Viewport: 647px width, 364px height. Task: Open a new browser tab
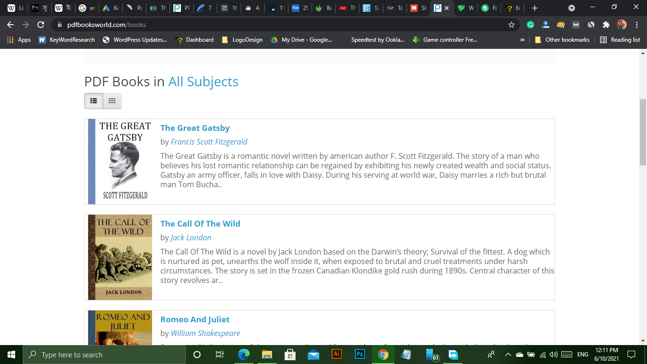coord(535,8)
